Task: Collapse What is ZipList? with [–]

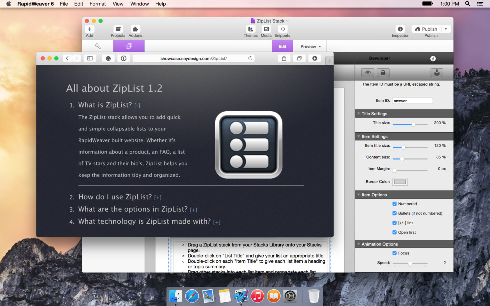Action: [x=137, y=106]
